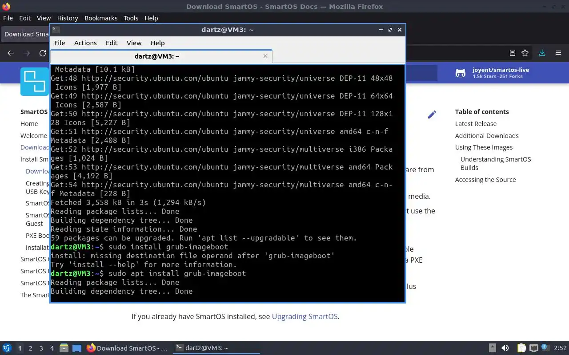Reload the page in Firefox
Screen dimensions: 569x355
[43, 53]
